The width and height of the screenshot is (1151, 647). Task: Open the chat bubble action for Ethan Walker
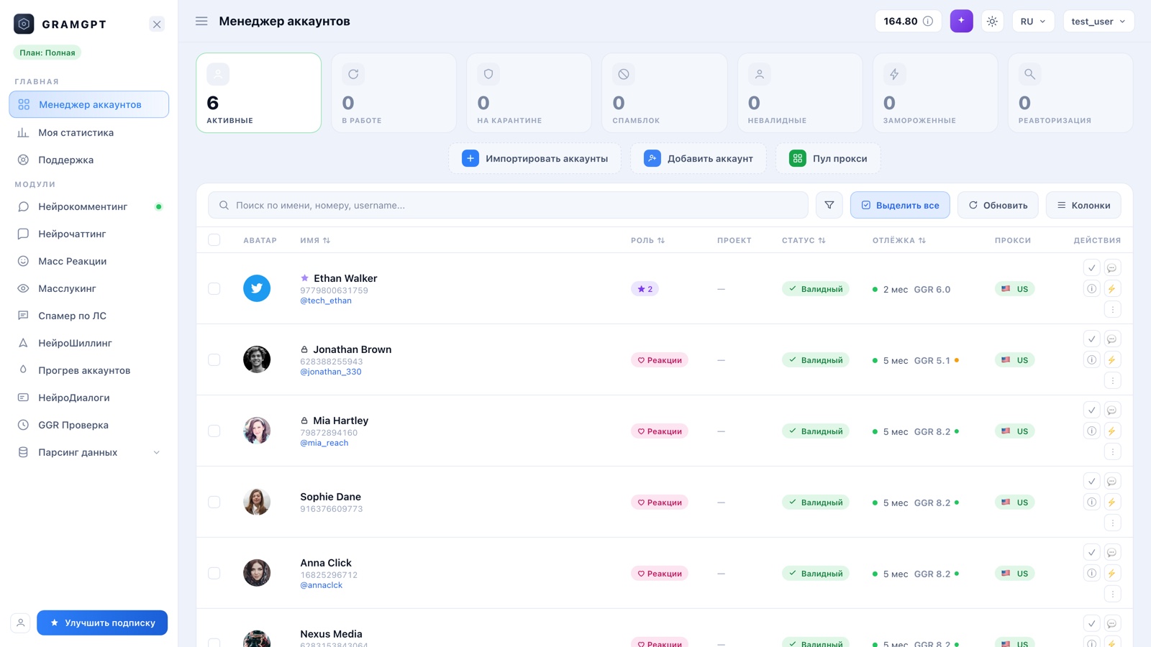(1112, 268)
